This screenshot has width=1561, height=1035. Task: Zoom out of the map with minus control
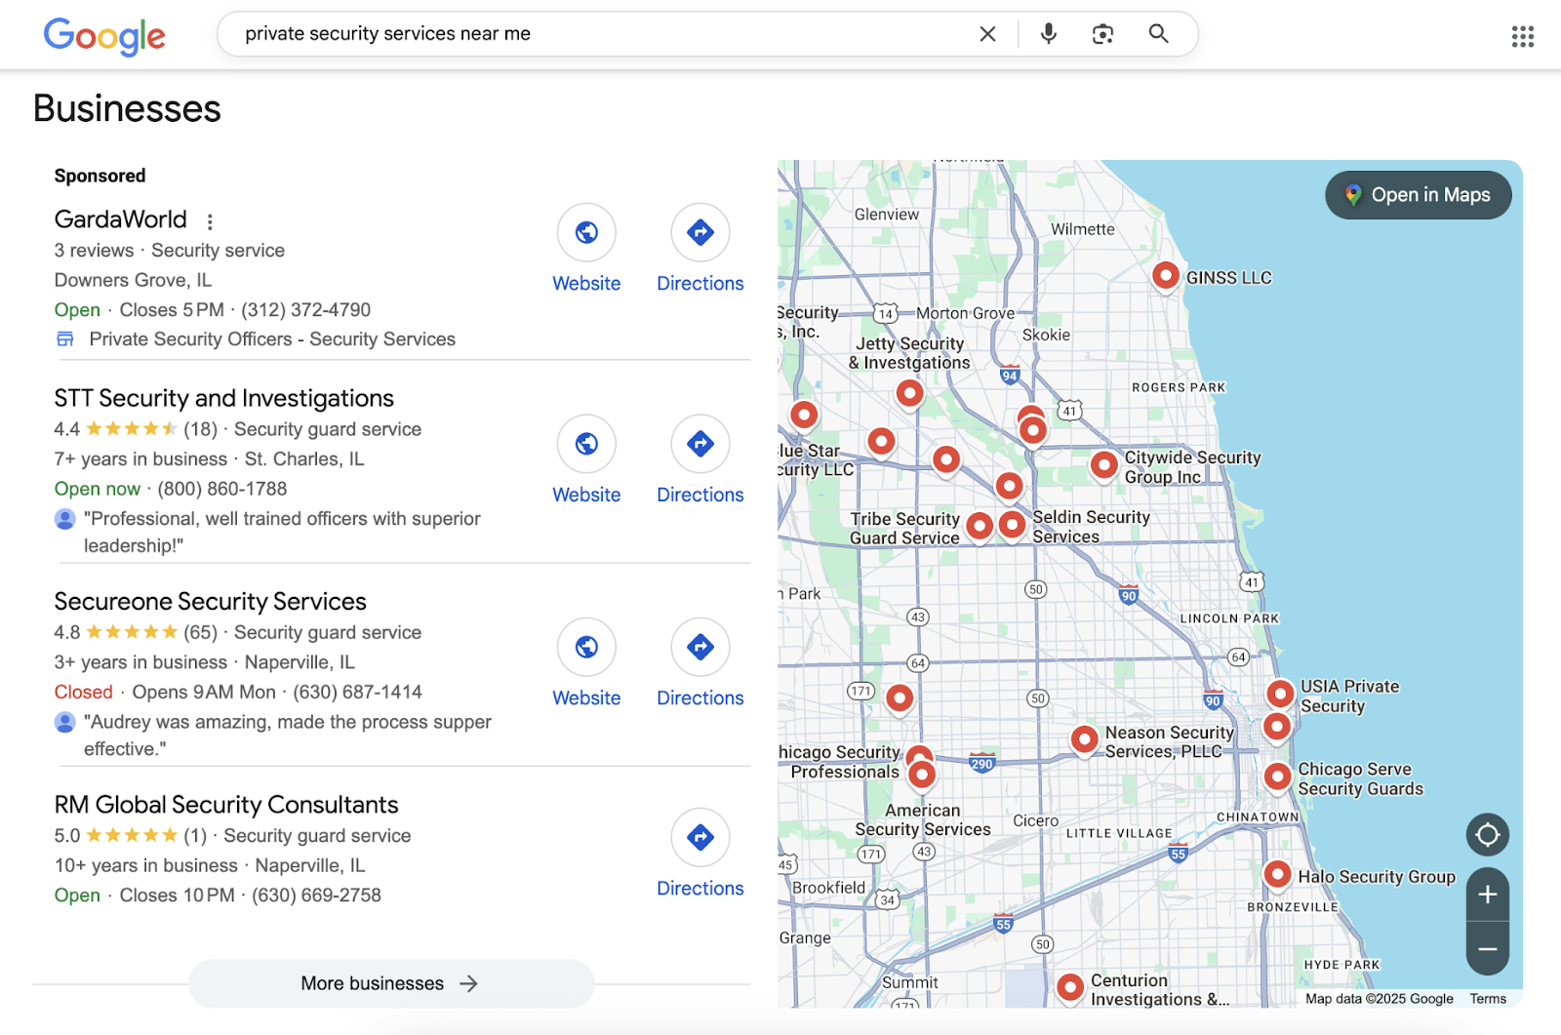[1487, 947]
